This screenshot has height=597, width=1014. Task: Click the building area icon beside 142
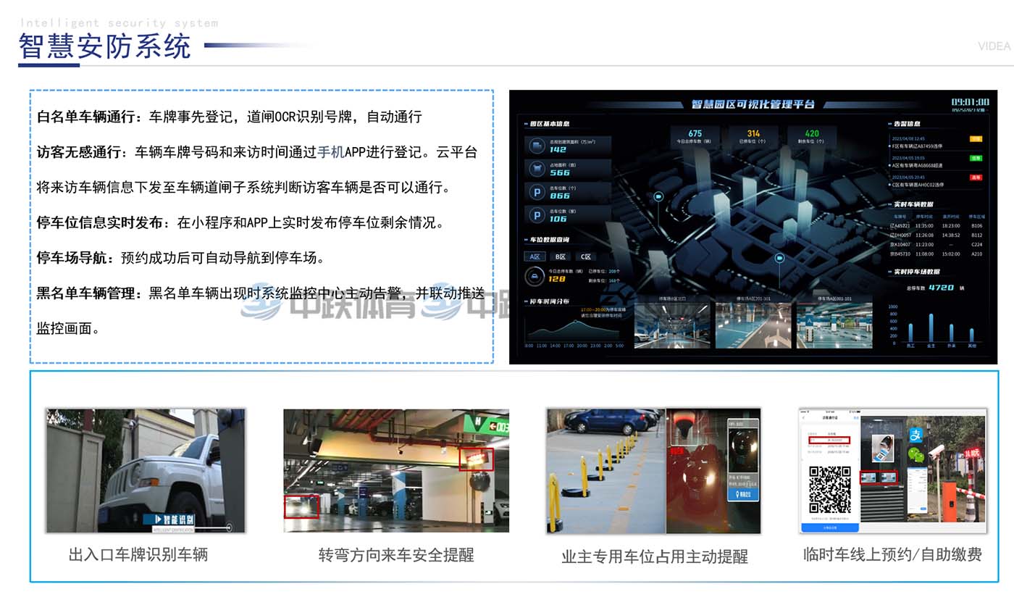click(537, 146)
